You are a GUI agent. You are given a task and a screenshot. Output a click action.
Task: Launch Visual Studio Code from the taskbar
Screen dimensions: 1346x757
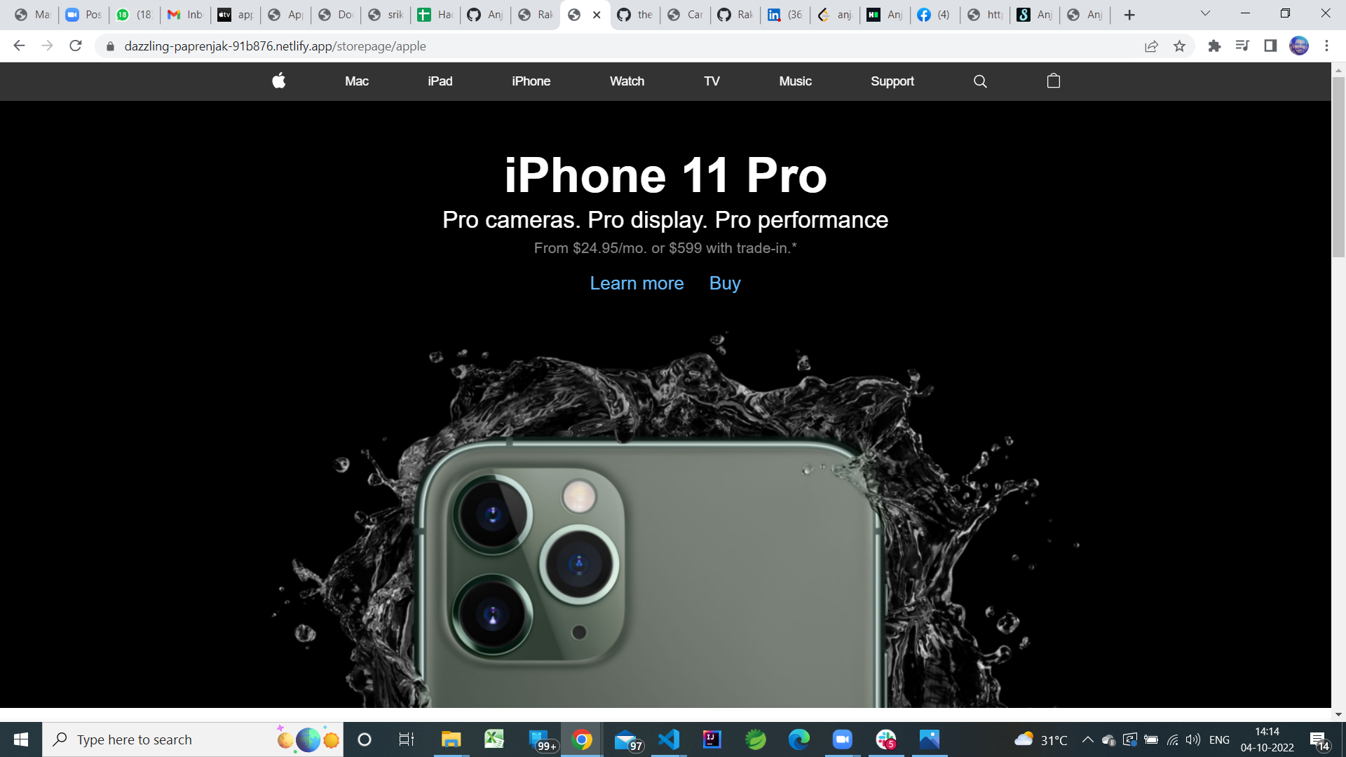click(x=668, y=739)
